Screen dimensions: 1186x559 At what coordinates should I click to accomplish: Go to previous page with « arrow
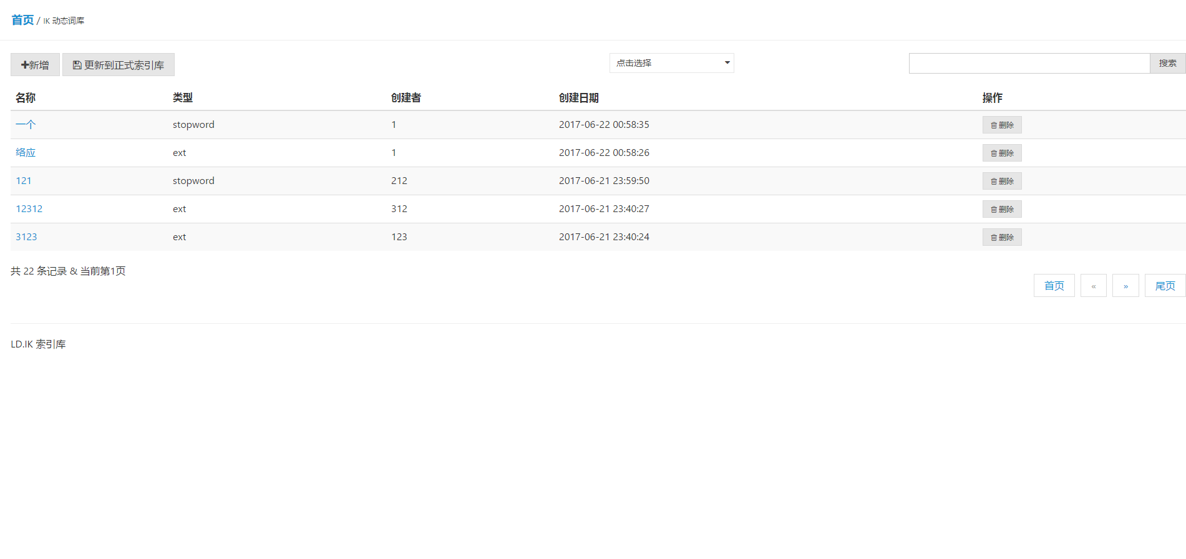pyautogui.click(x=1093, y=286)
